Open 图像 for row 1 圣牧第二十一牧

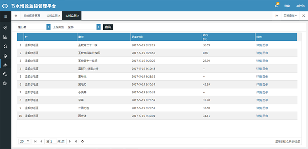click(265, 45)
